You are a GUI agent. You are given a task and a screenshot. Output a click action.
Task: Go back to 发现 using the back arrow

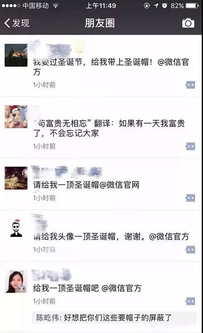[17, 23]
